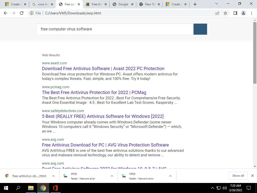Close the active 'free con' tab
This screenshot has height=193, width=257.
pos(79,4)
